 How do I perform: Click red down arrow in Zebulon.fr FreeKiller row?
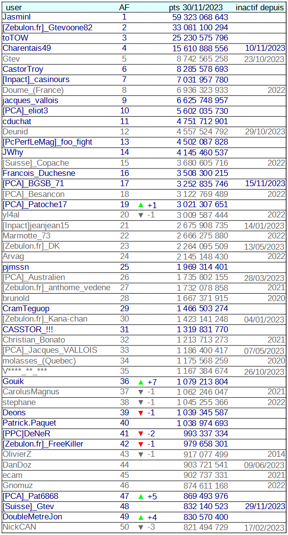(x=141, y=444)
